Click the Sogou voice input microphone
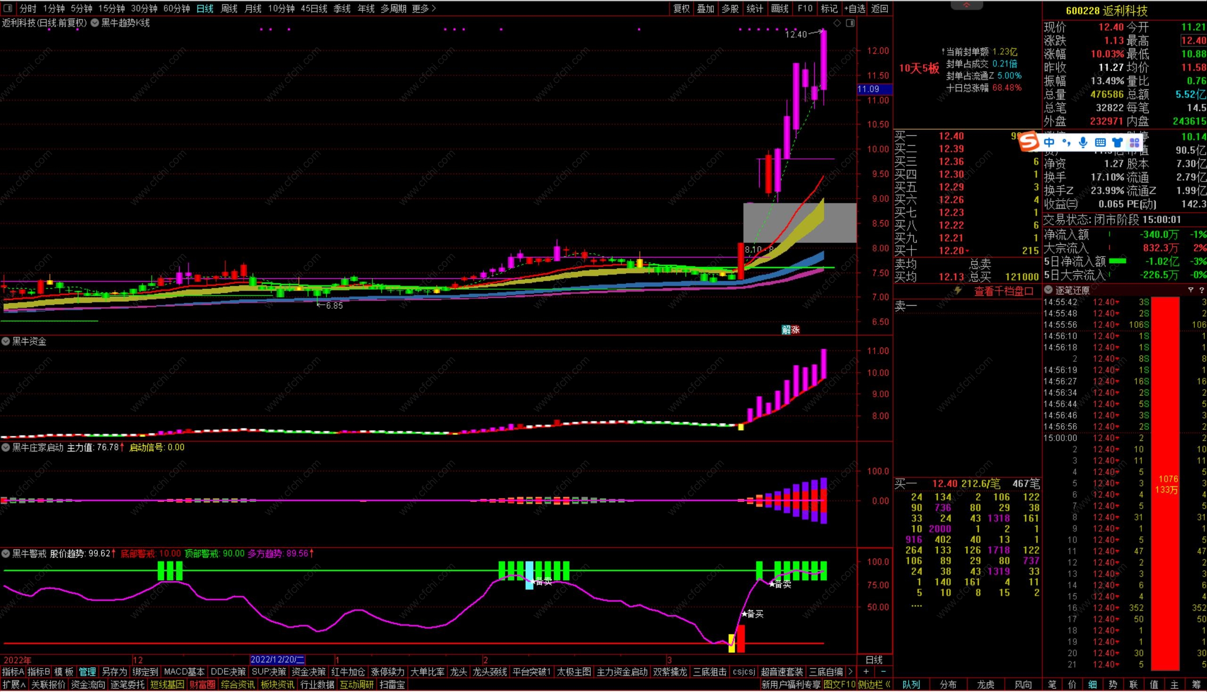Screen dimensions: 1207x692 coord(1083,142)
